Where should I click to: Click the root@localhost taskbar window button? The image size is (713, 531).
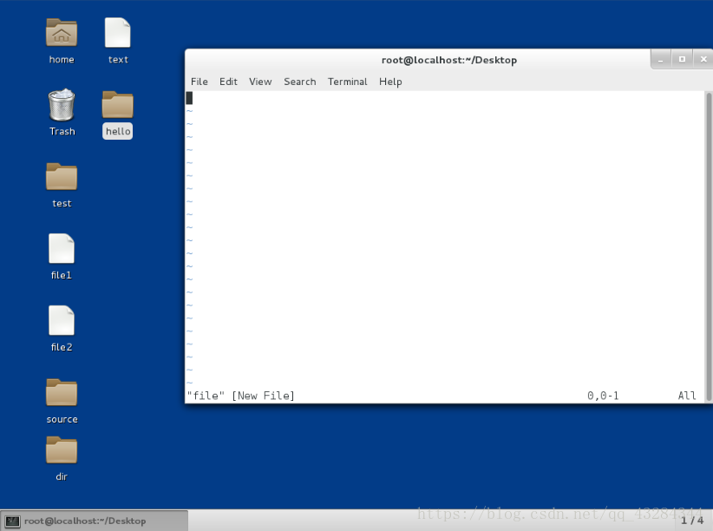[95, 521]
